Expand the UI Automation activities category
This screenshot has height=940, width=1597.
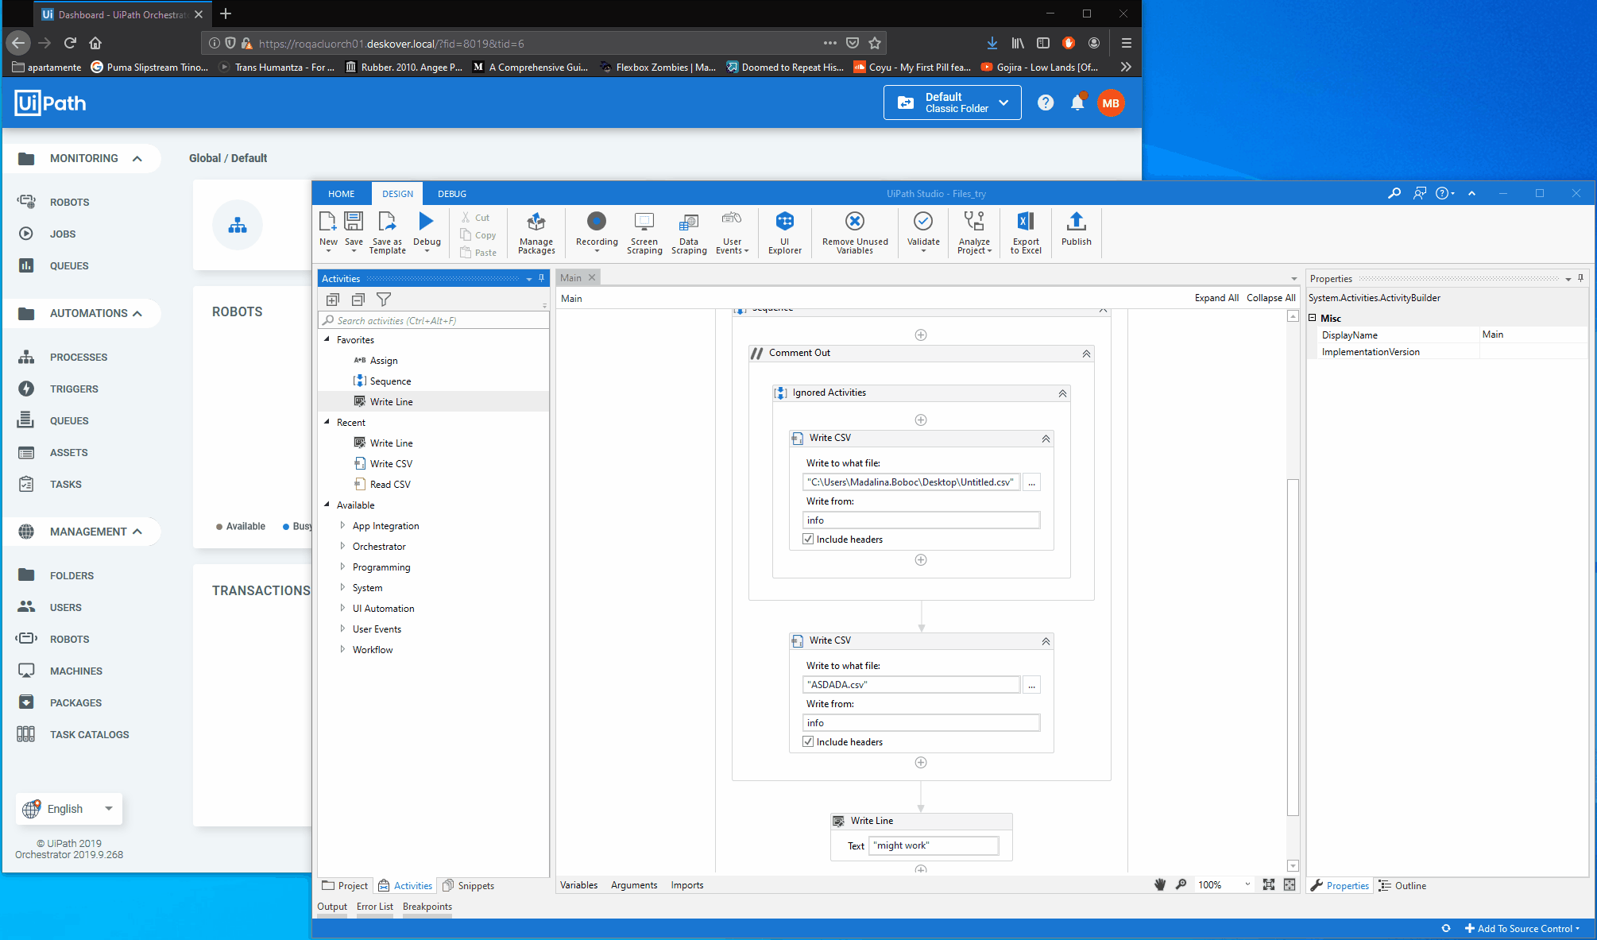pos(342,608)
